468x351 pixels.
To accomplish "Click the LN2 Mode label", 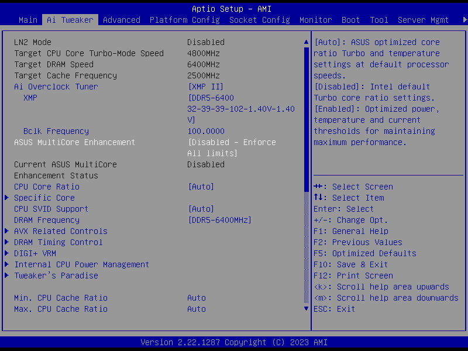I will 33,42.
